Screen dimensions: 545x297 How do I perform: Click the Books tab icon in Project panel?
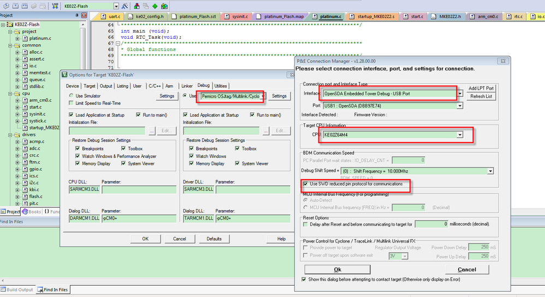click(25, 211)
